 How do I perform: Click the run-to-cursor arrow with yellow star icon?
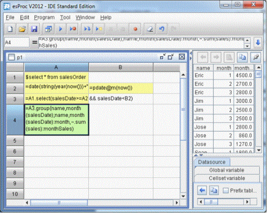(x=99, y=29)
